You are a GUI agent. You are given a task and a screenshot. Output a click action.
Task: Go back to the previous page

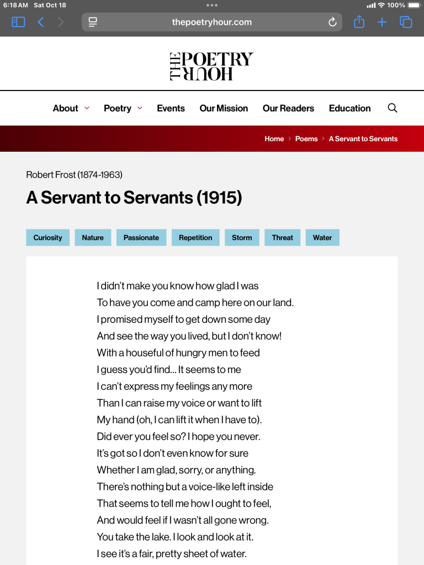(x=40, y=22)
